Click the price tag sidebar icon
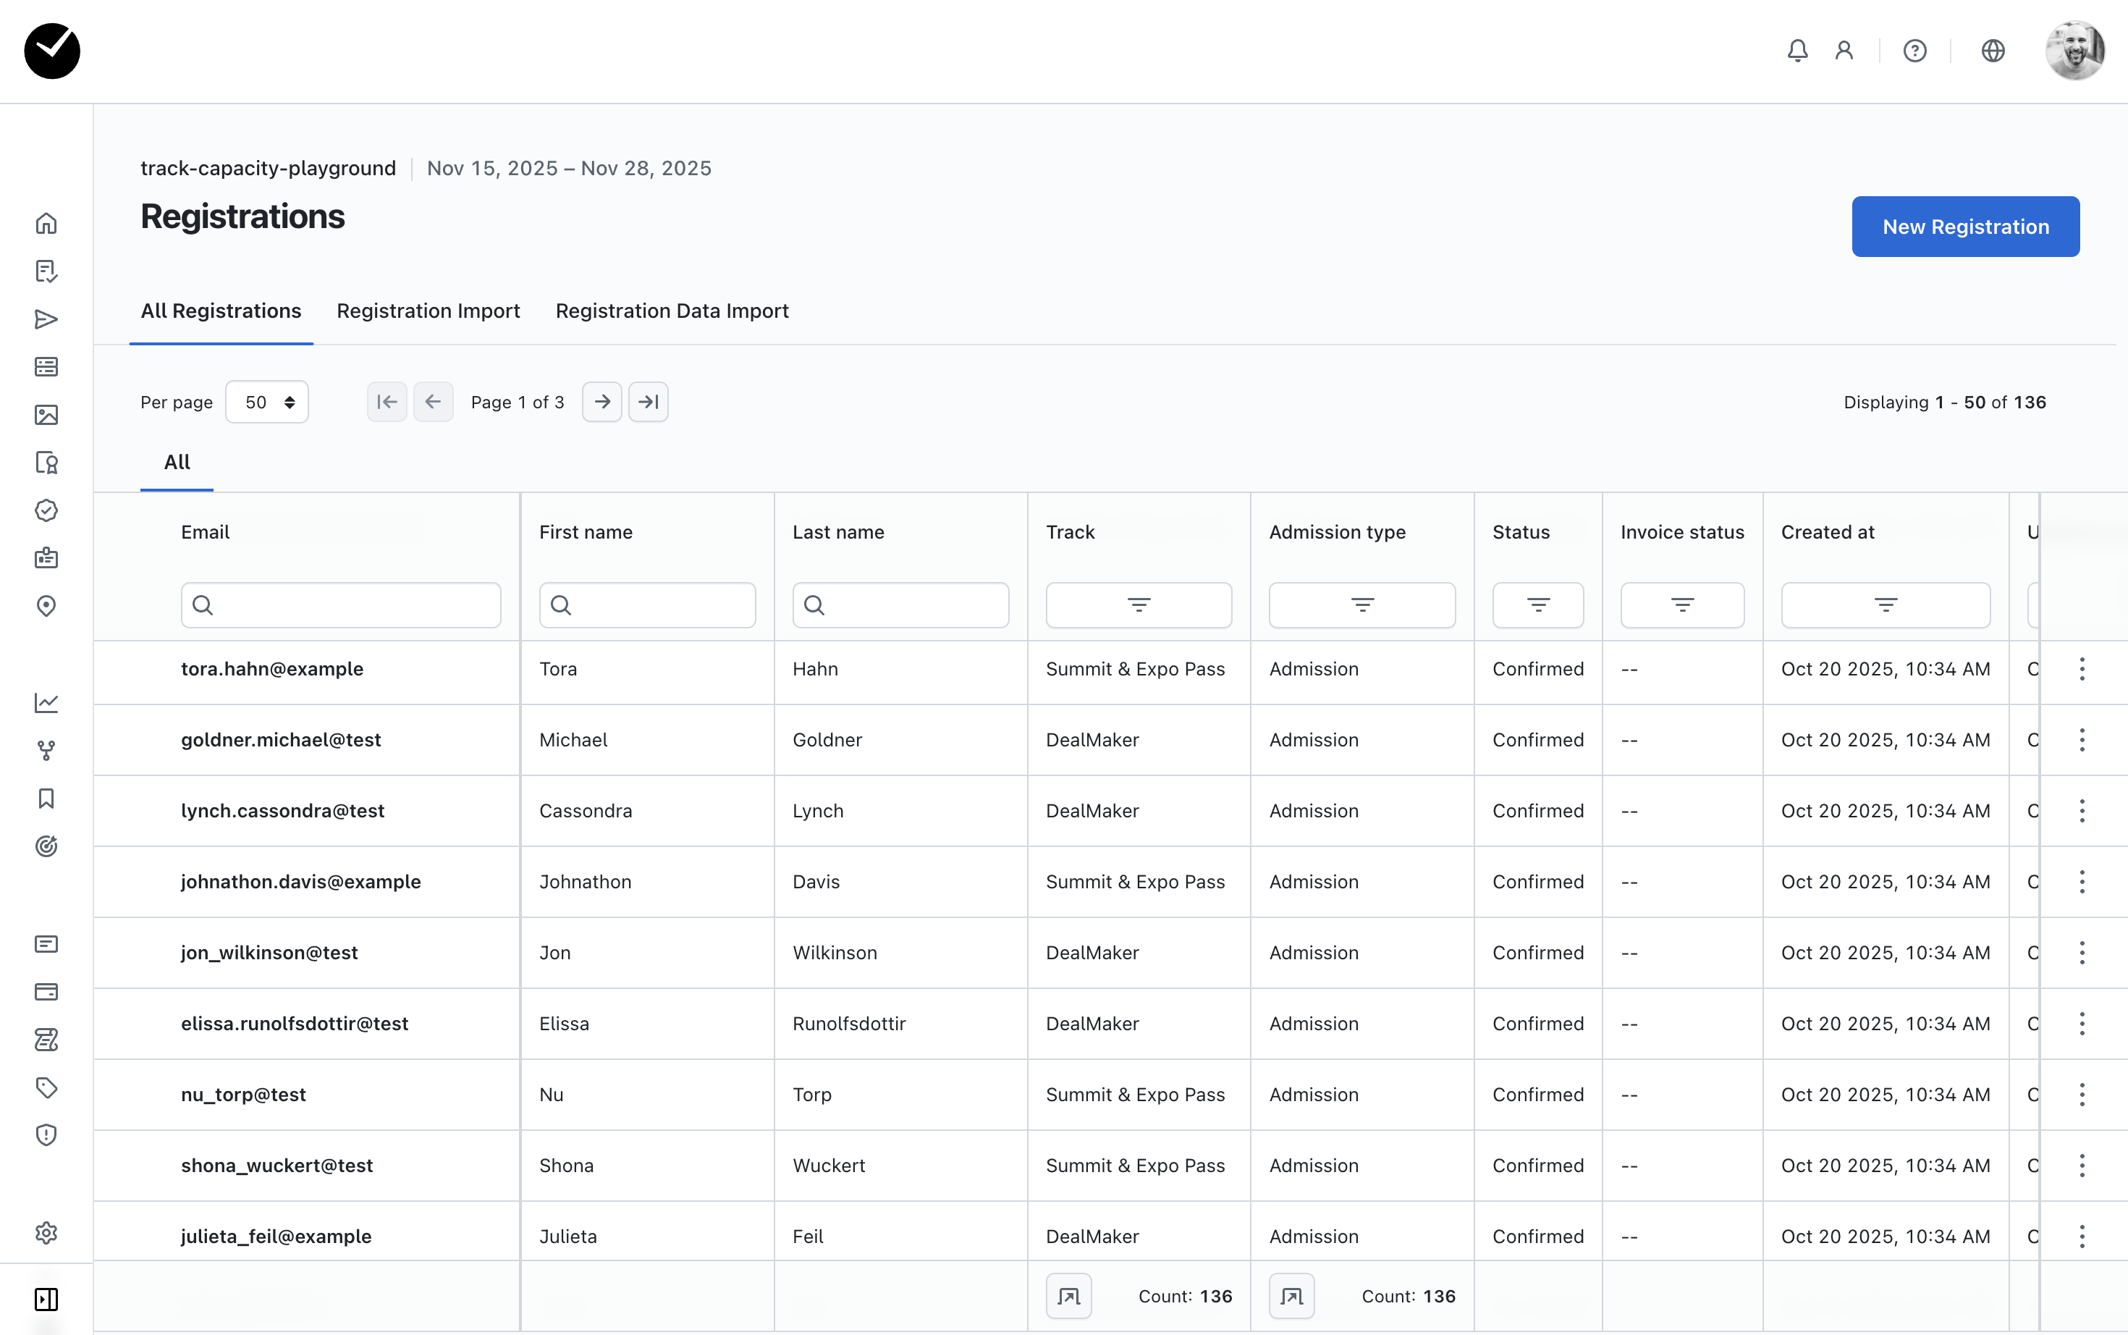2128x1335 pixels. coord(46,1087)
